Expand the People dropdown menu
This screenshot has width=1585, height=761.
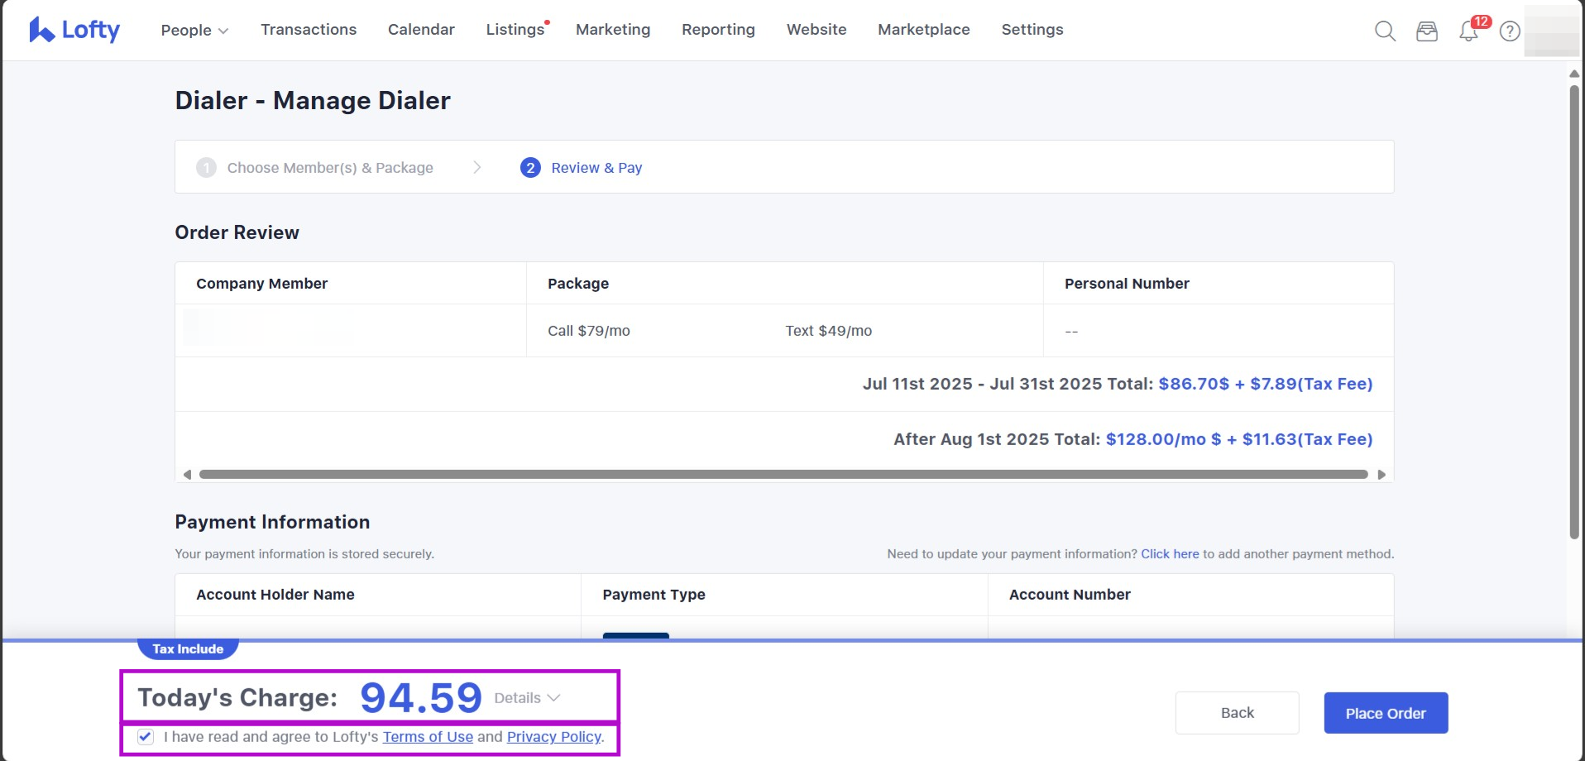point(194,30)
